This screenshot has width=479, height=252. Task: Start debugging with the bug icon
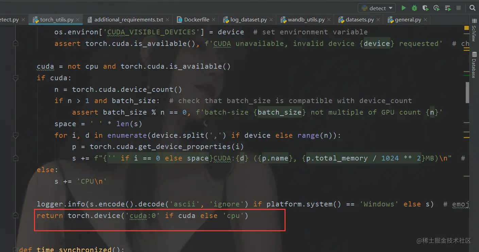(414, 8)
